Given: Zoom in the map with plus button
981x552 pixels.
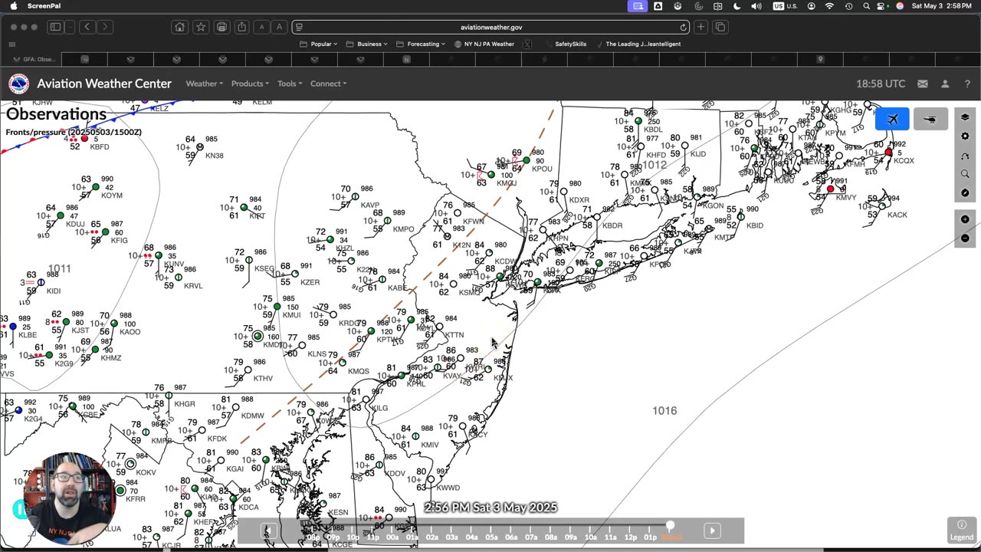Looking at the screenshot, I should (x=966, y=219).
